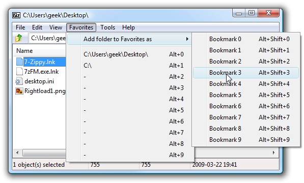Viewport: 304px width, 183px height.
Task: Open the View menu
Action: (56, 27)
